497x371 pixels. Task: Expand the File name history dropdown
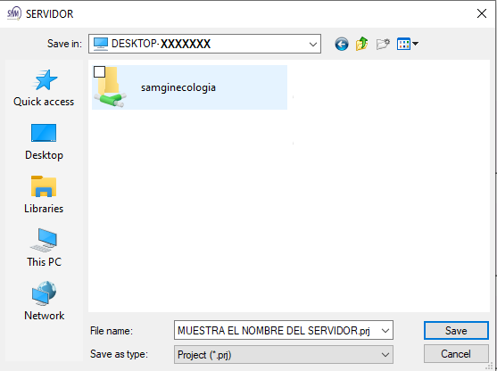tap(385, 331)
